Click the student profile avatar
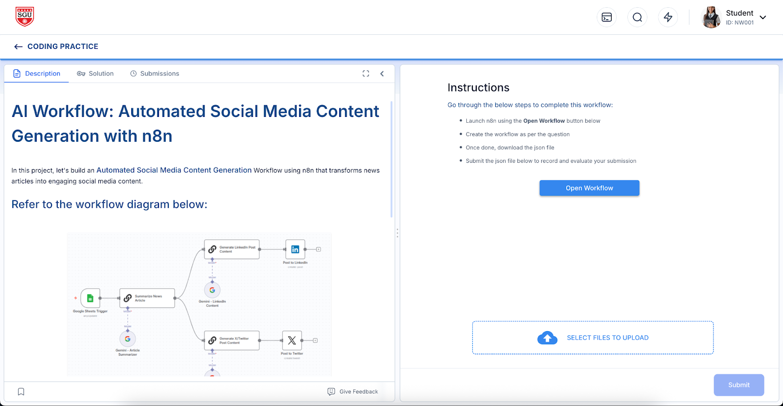The image size is (783, 406). (711, 18)
